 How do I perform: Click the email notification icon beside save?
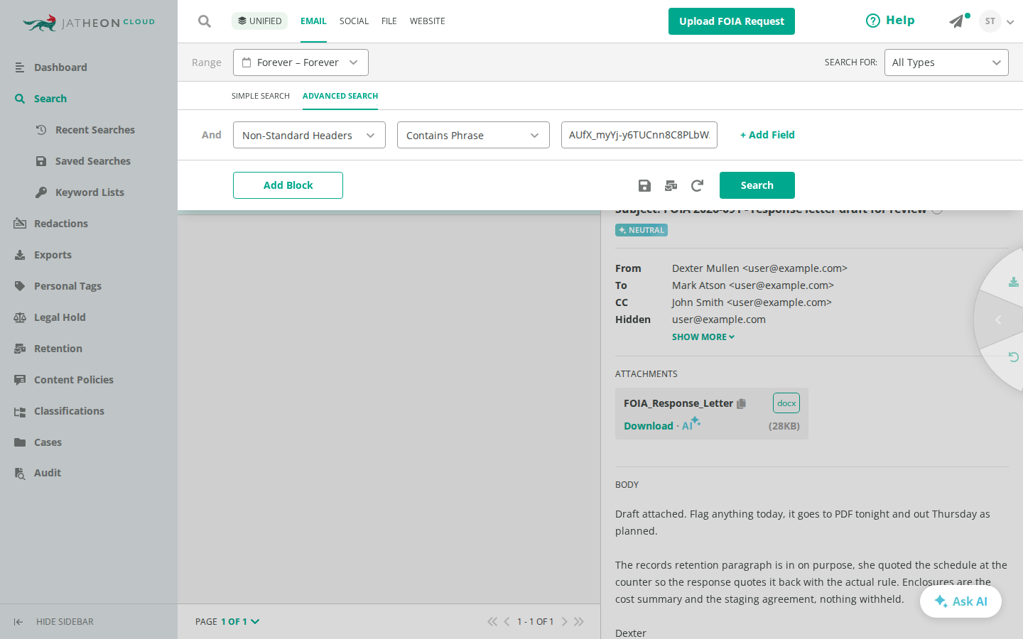(671, 185)
